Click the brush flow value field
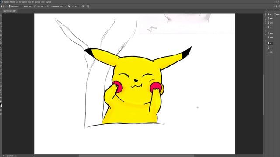Screen dimensions: 280x157 [42, 6]
